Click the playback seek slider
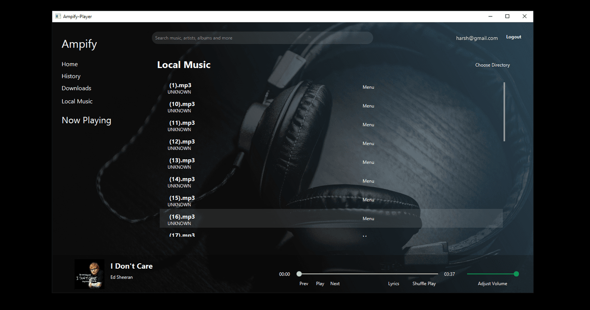This screenshot has height=310, width=590. (368, 274)
